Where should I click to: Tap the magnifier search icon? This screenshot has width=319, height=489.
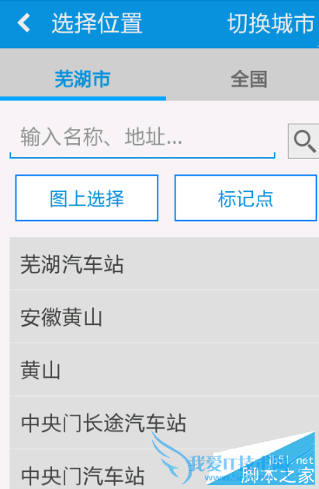[303, 141]
